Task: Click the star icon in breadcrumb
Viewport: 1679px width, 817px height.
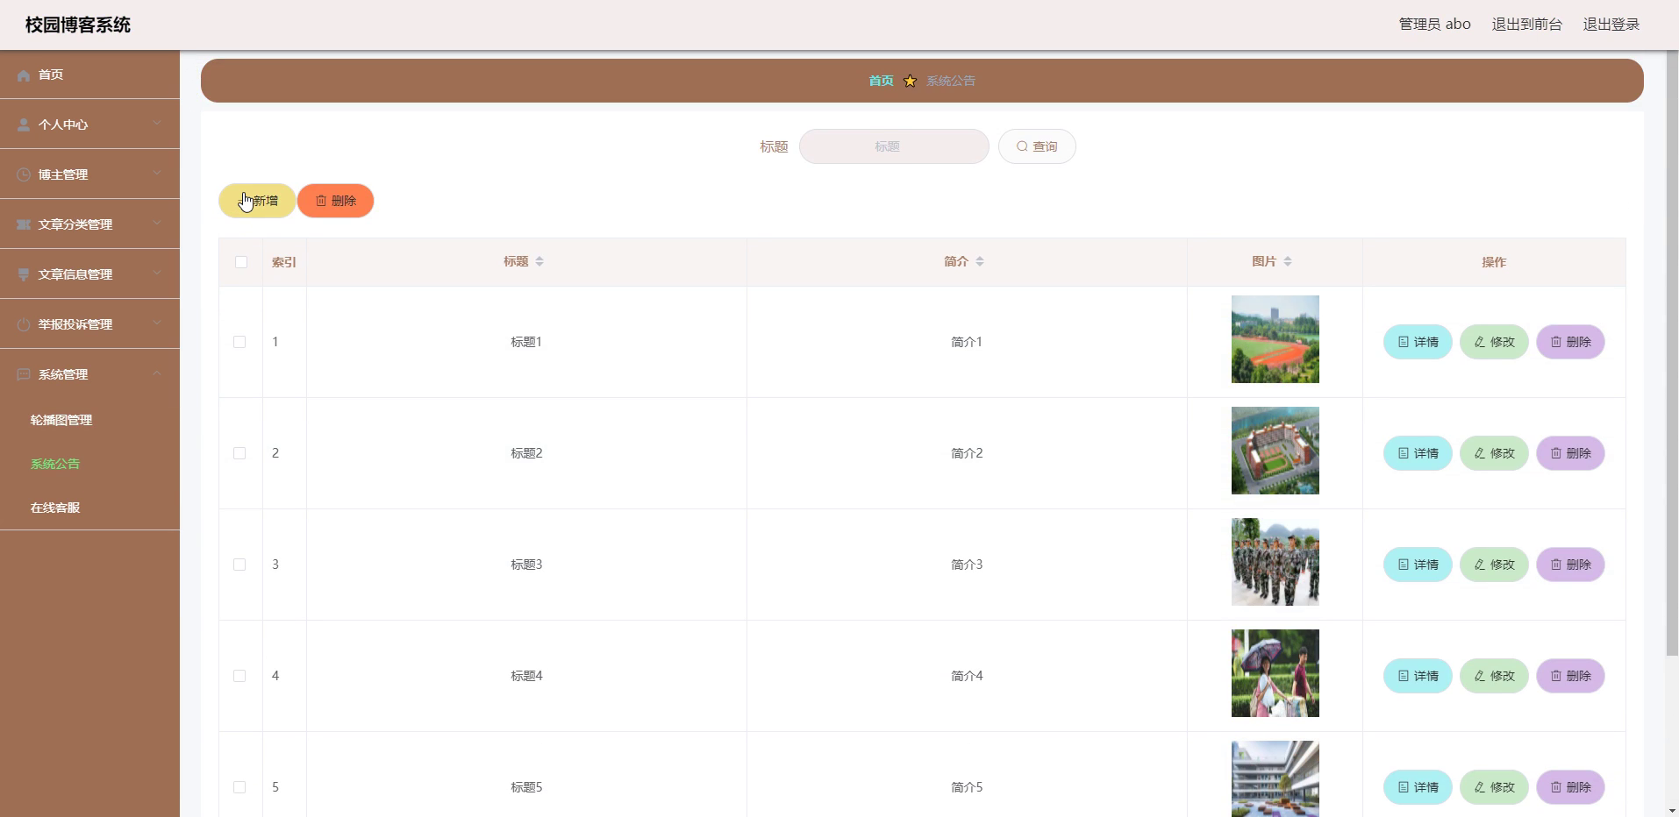Action: pos(910,81)
